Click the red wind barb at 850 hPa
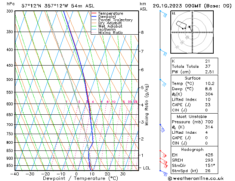The image size is (235, 181). point(163,154)
